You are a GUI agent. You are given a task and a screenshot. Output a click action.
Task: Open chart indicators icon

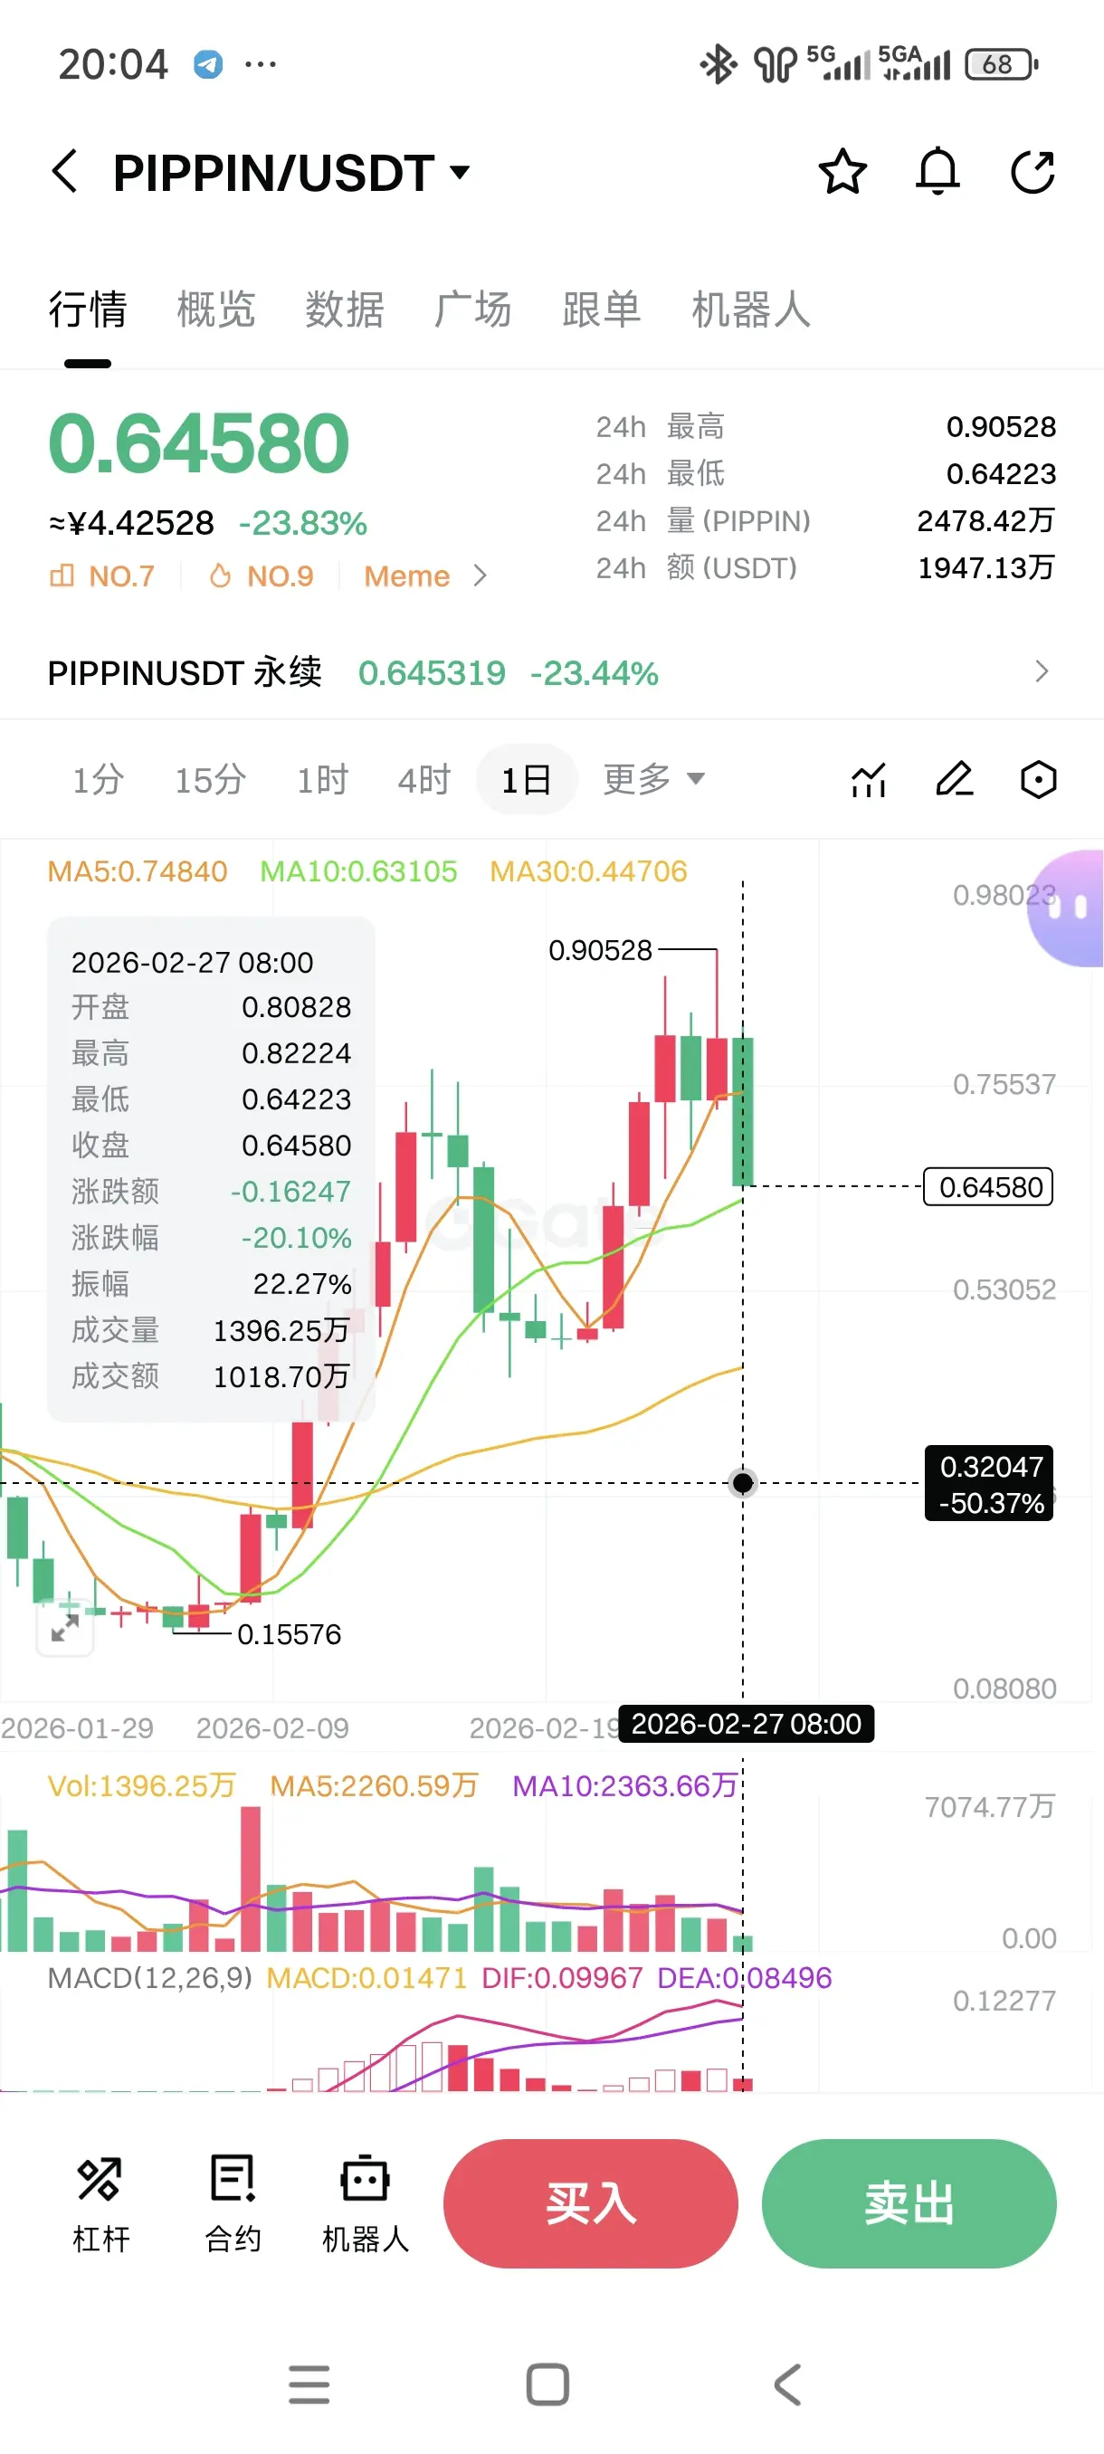(x=868, y=780)
